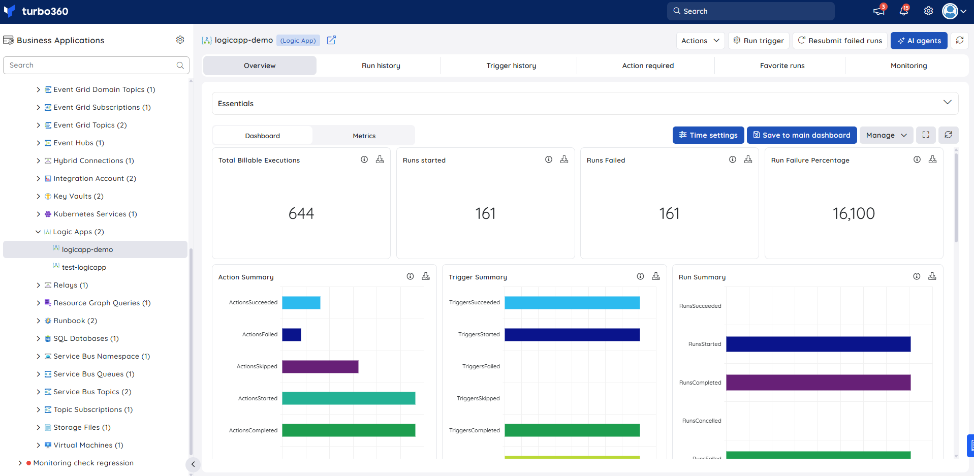Download Trigger Summary chart
Screen dimensions: 974x476
pyautogui.click(x=656, y=276)
